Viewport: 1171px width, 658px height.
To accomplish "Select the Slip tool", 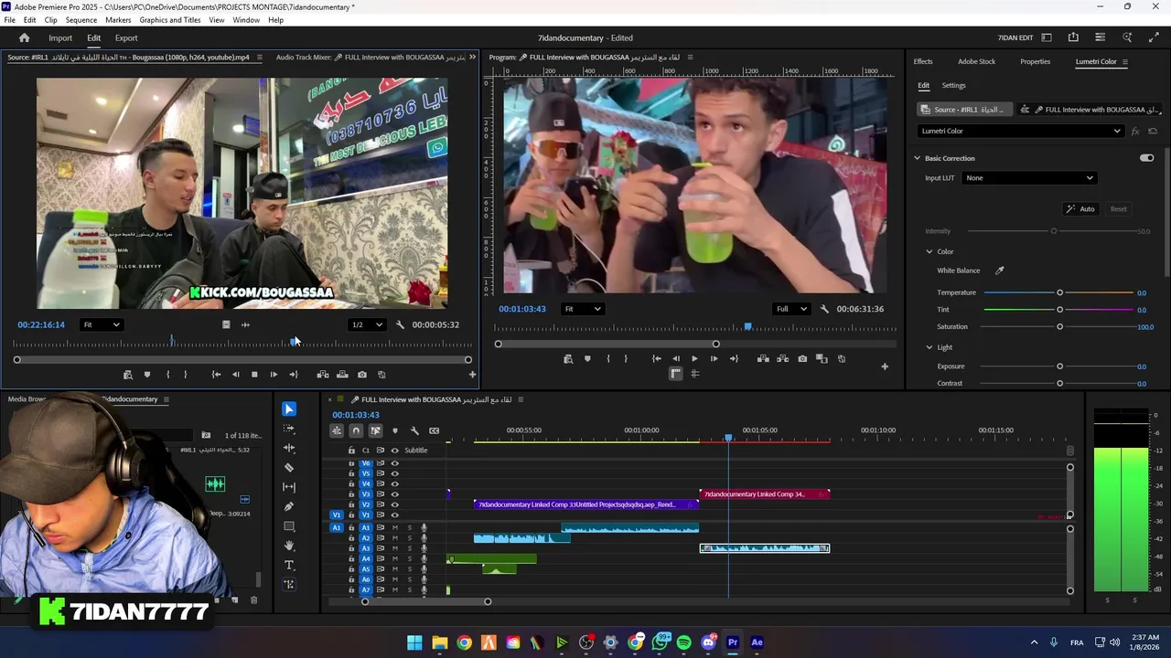I will coord(289,487).
